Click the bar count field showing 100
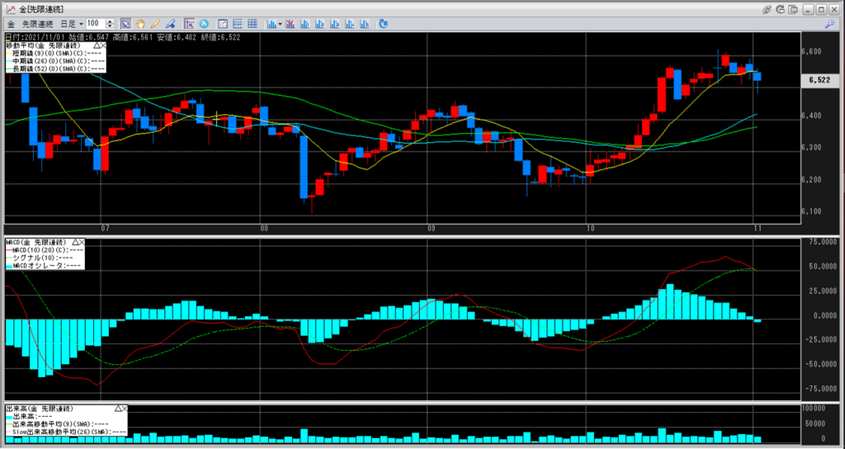 pos(96,24)
